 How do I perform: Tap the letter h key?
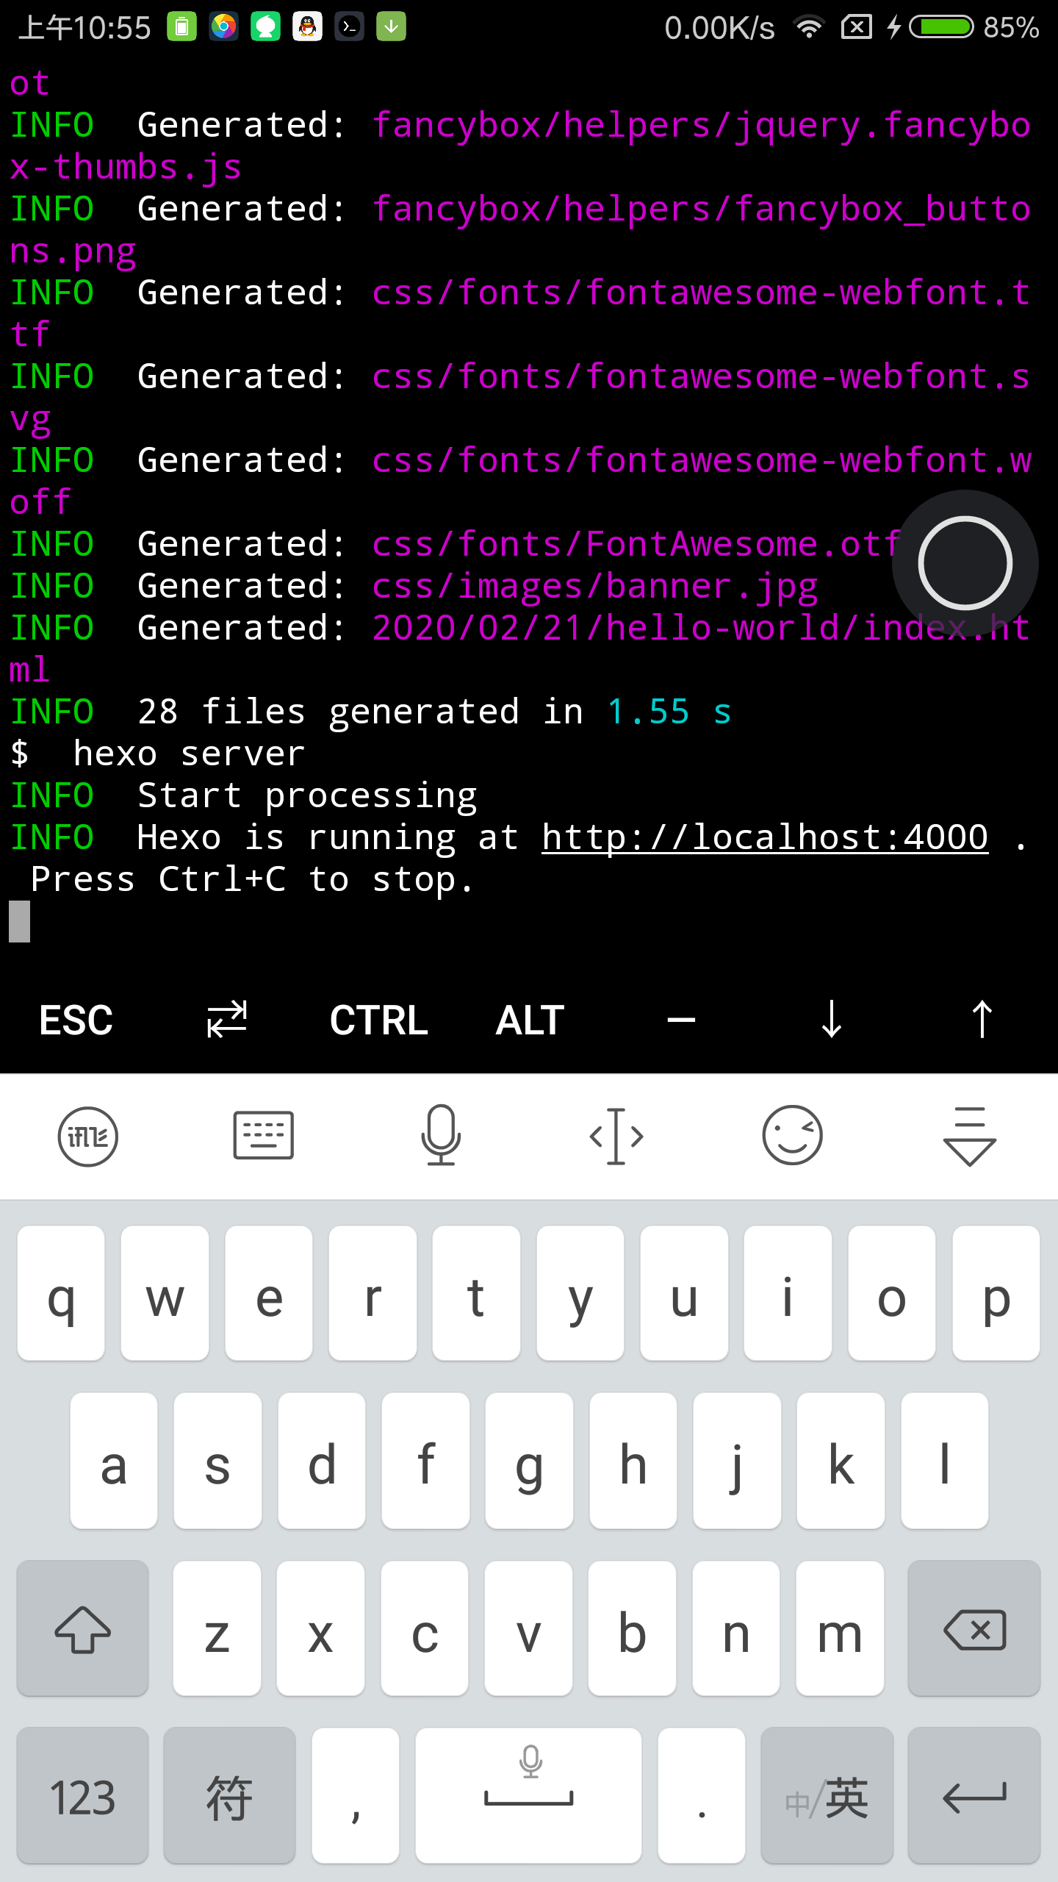click(x=633, y=1461)
